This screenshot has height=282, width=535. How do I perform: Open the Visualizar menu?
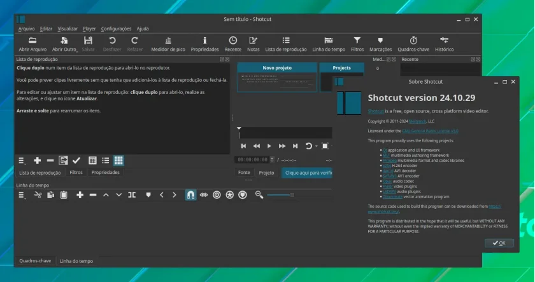[68, 29]
